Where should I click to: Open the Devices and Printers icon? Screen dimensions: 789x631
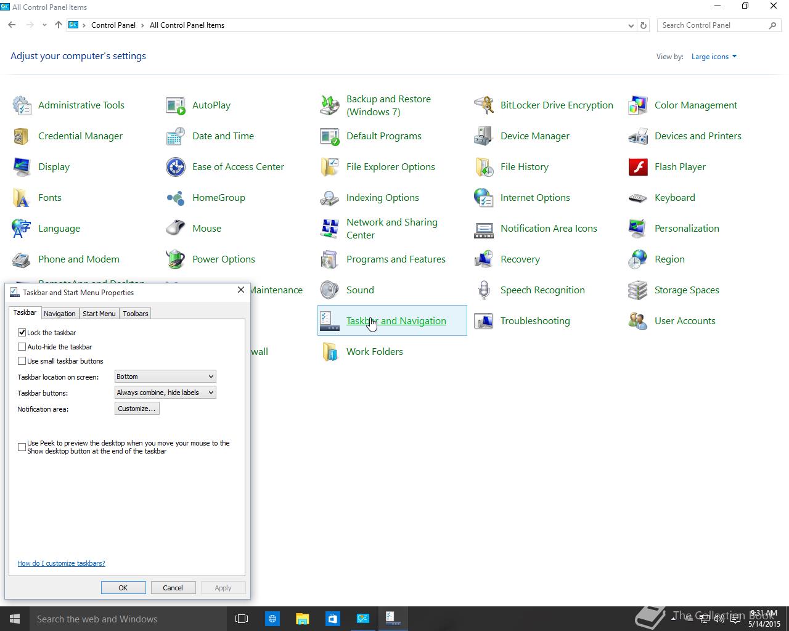click(638, 136)
